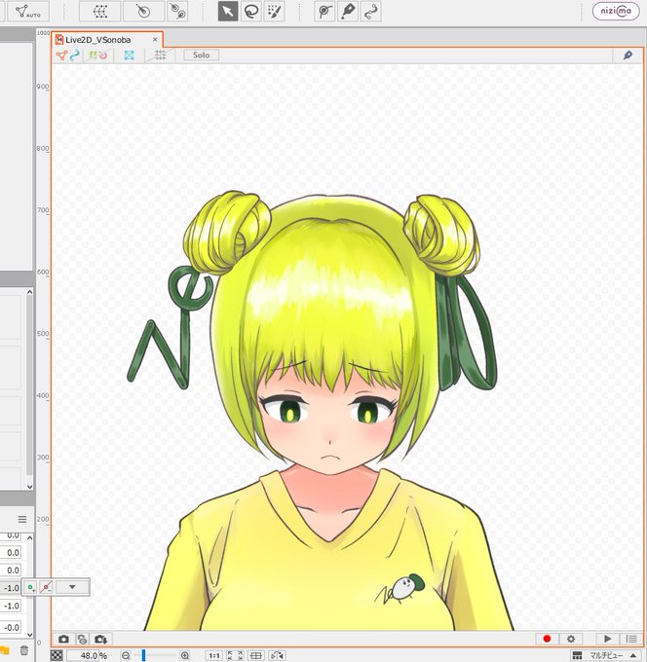The width and height of the screenshot is (647, 662).
Task: Fit canvas to view with expand icon
Action: [235, 655]
